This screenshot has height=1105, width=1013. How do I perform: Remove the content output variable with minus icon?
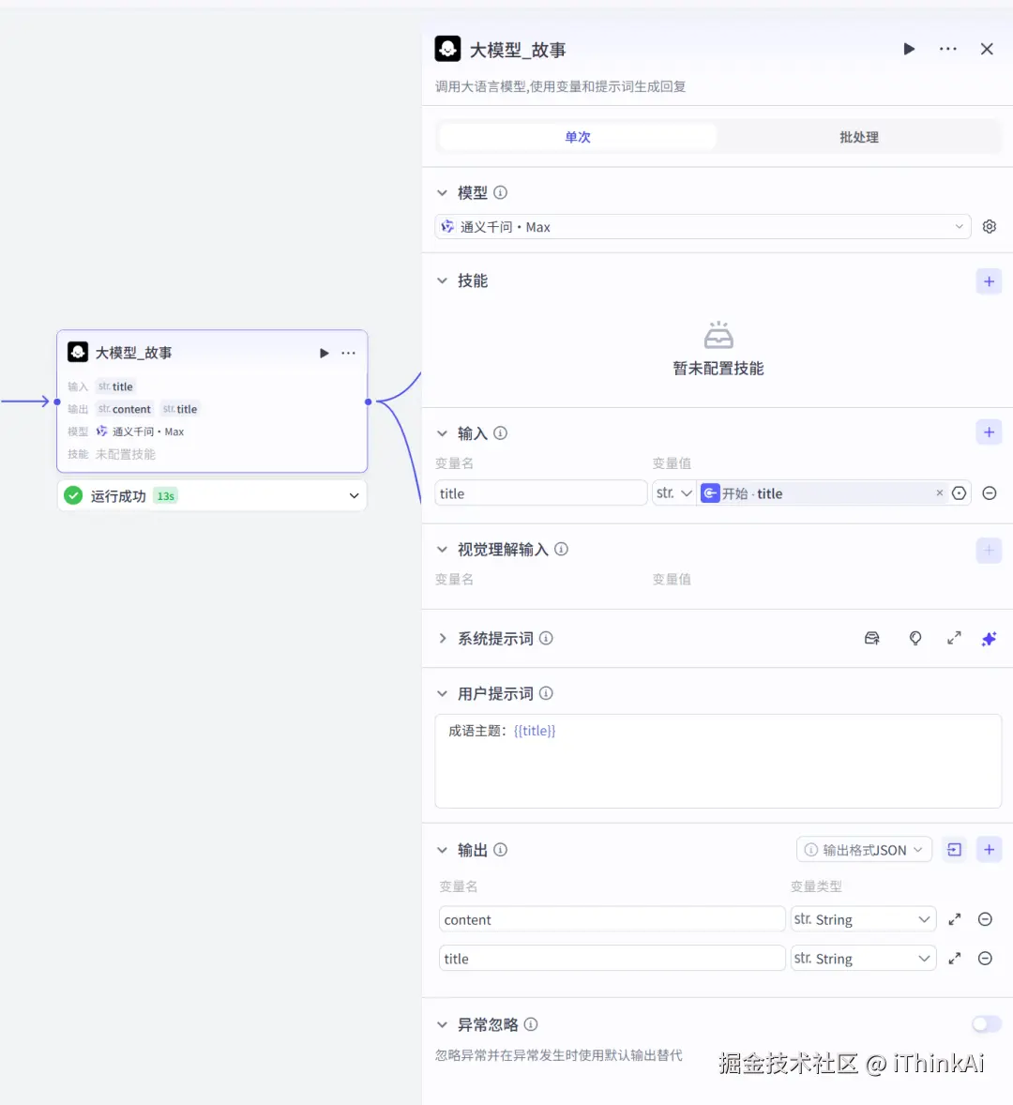click(x=985, y=919)
